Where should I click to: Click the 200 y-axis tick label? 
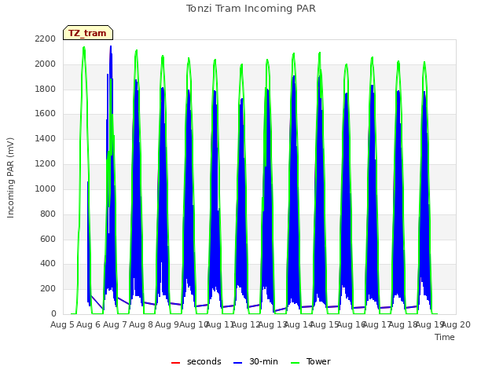[x=48, y=288]
